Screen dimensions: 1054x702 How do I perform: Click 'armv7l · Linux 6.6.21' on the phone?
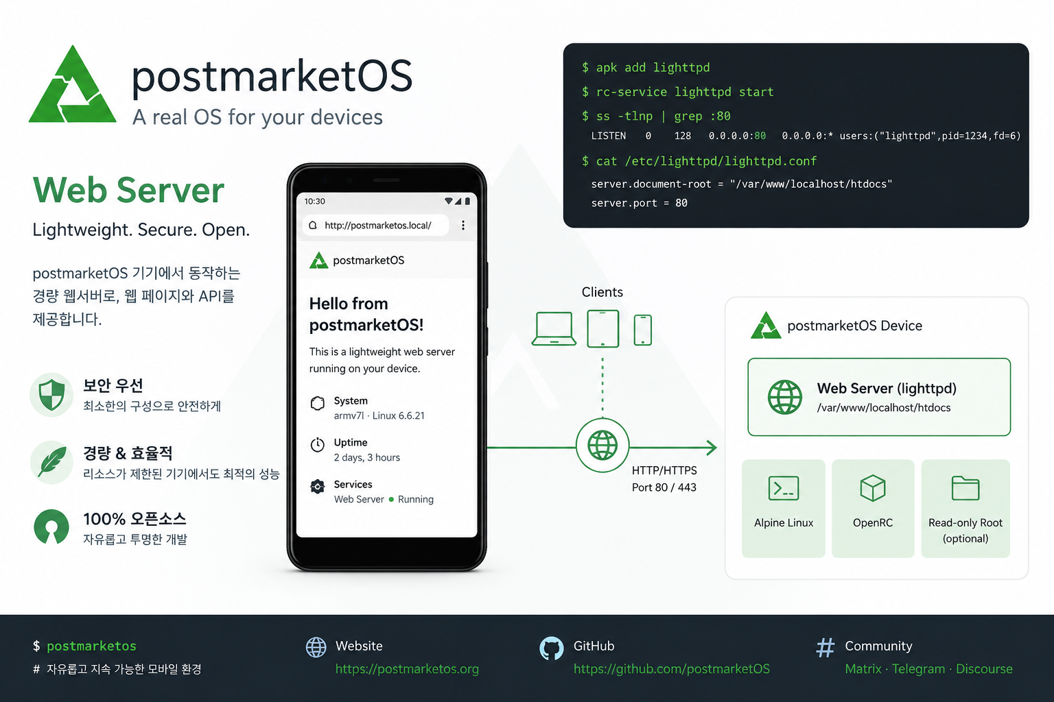(x=379, y=416)
